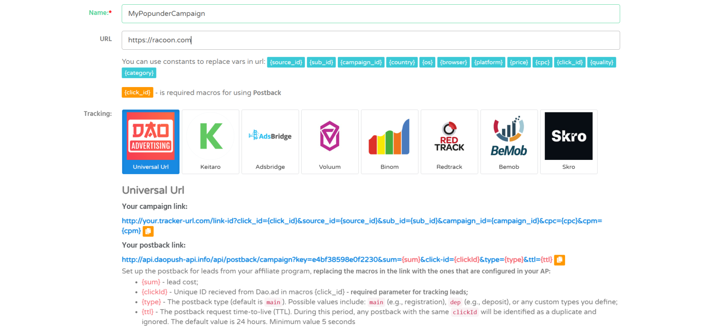This screenshot has width=722, height=334.
Task: Insert the {os} constant tag
Action: click(427, 62)
